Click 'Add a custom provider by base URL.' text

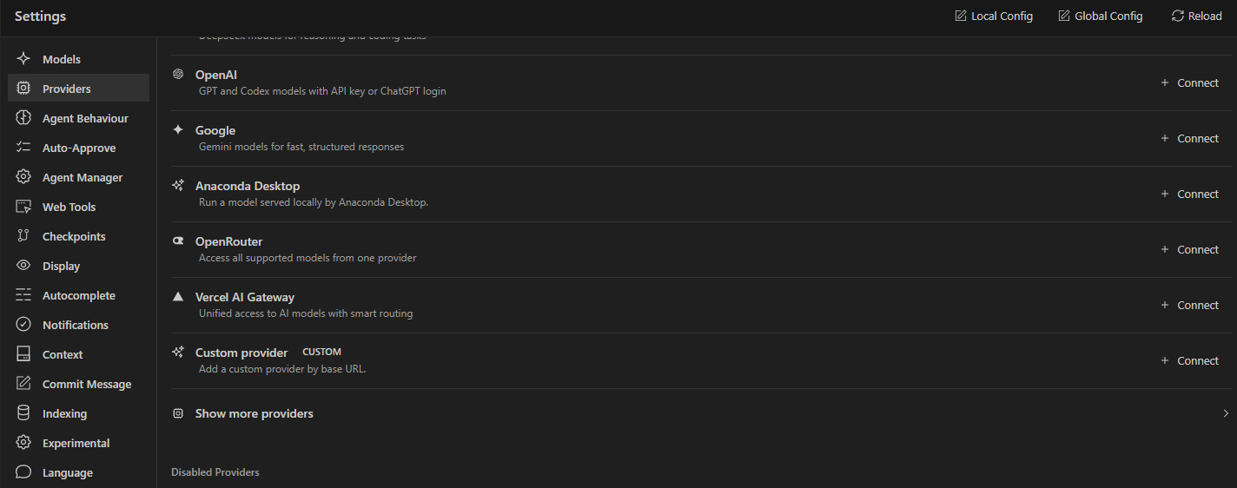tap(282, 369)
